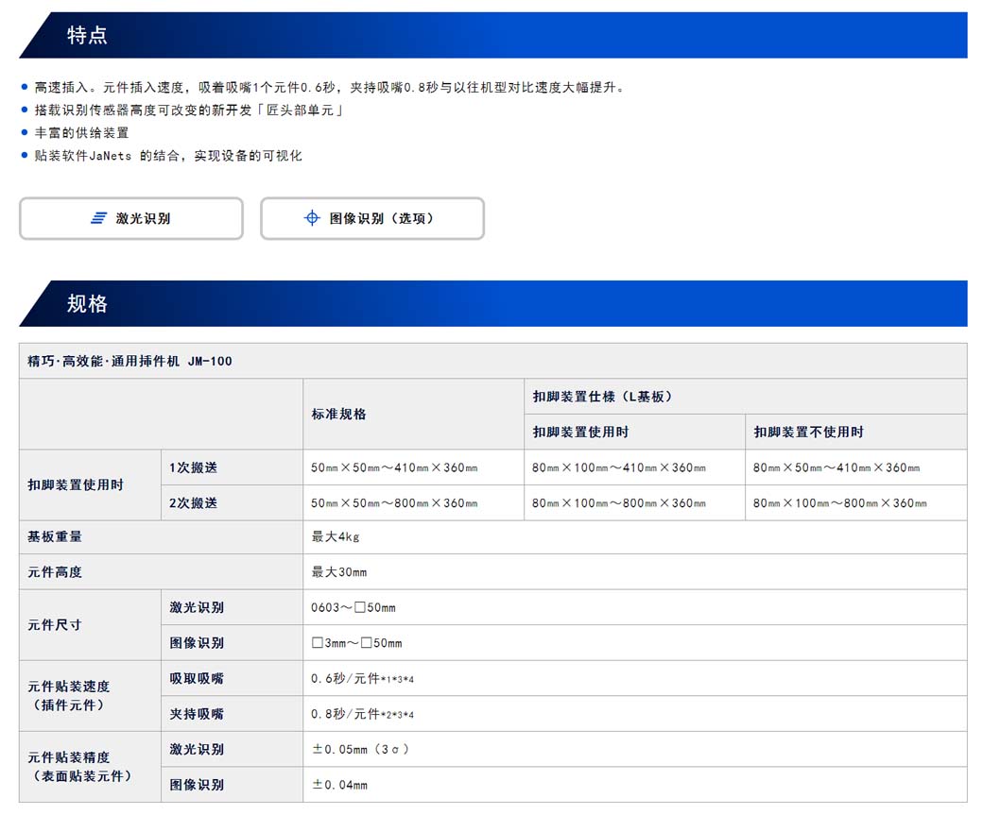Viewport: 983px width, 832px height.
Task: Click the ±0.04mm image recognition accuracy value
Action: [x=339, y=785]
